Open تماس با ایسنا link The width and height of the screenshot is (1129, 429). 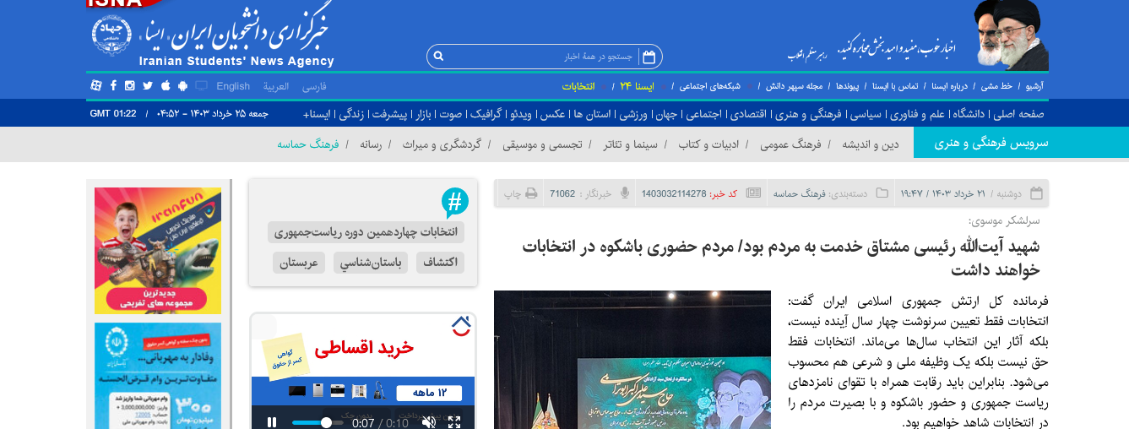(x=896, y=86)
